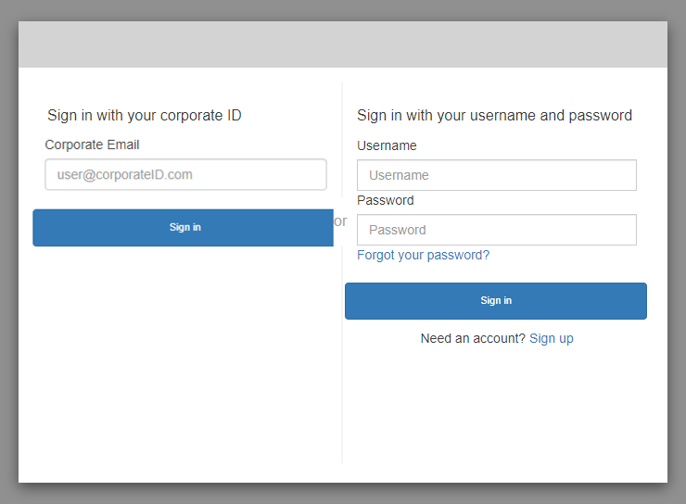Focus the Username text field
686x504 pixels.
[496, 175]
